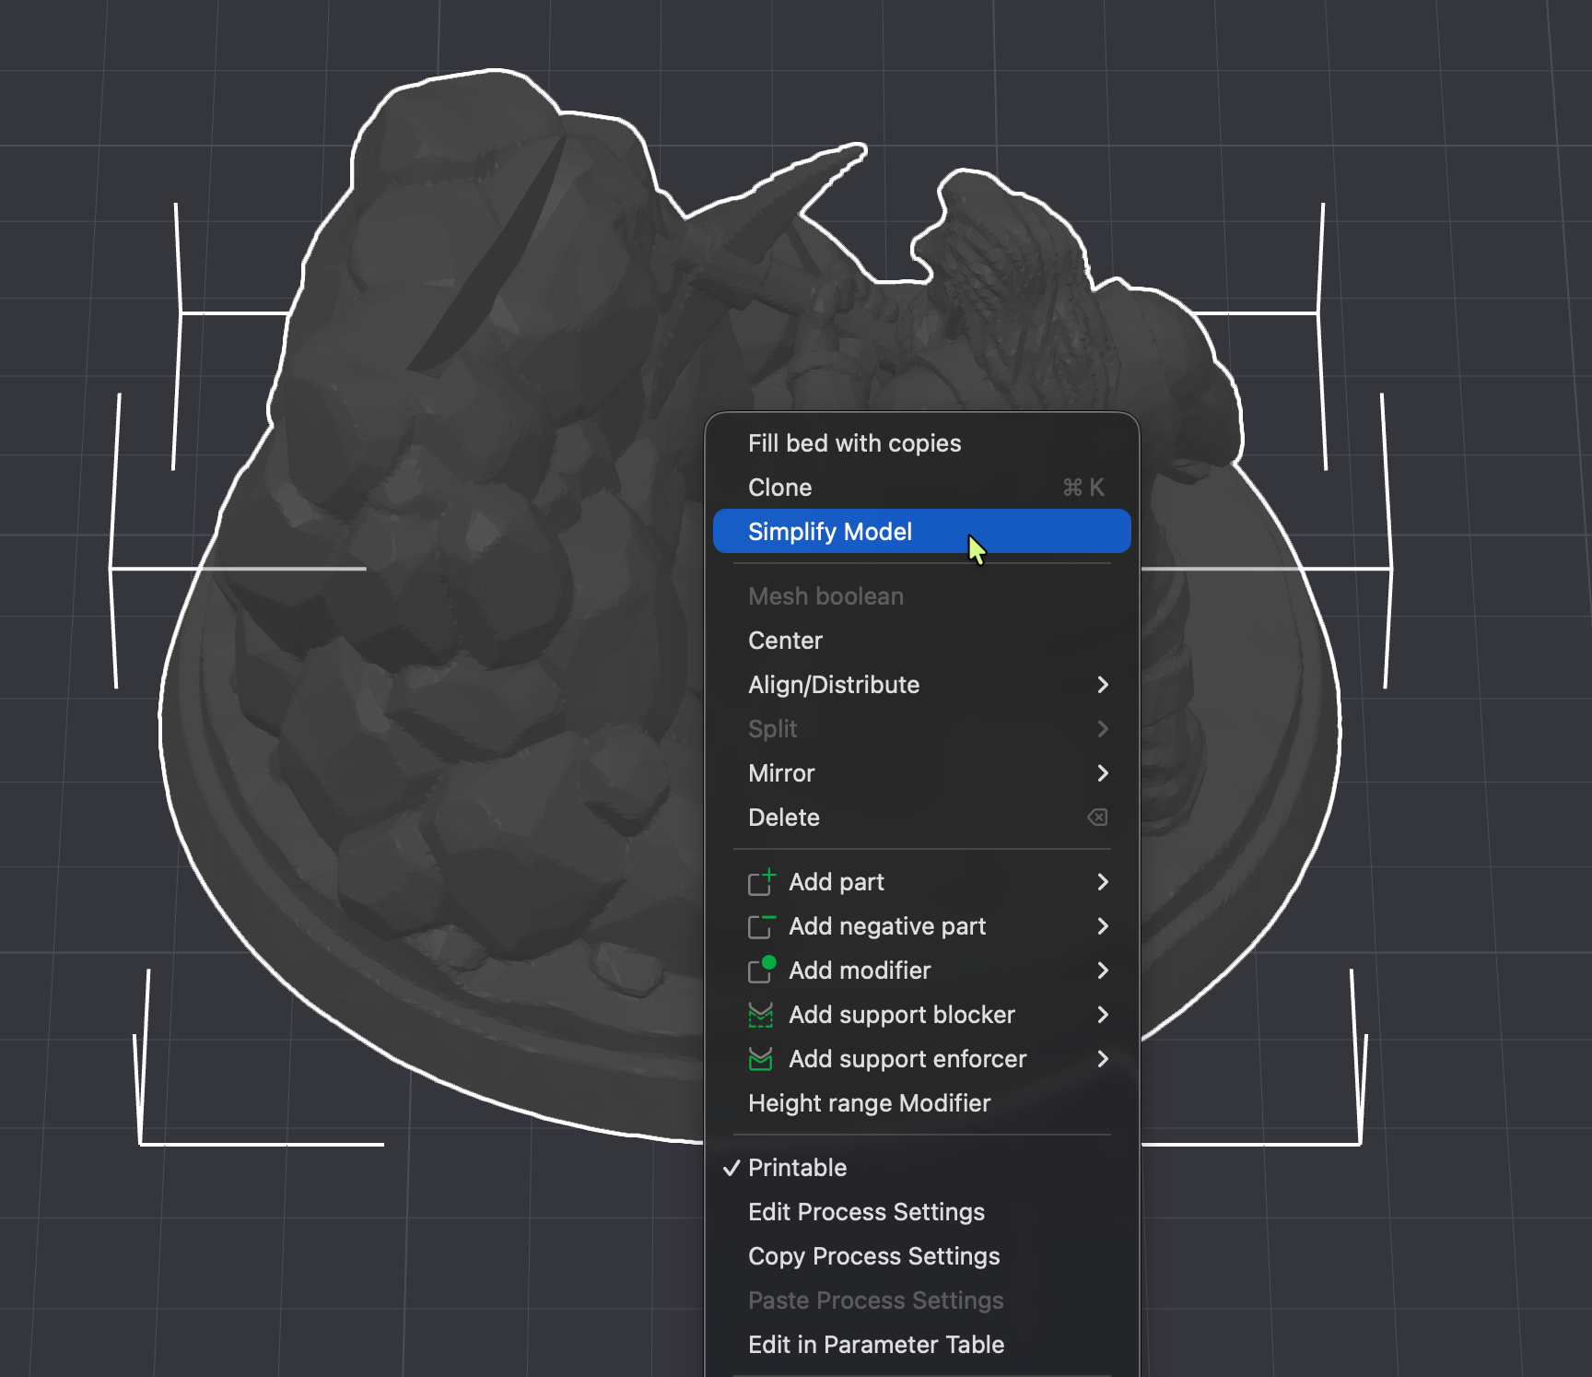The height and width of the screenshot is (1377, 1592).
Task: Open Edit Process Settings
Action: [x=866, y=1212]
